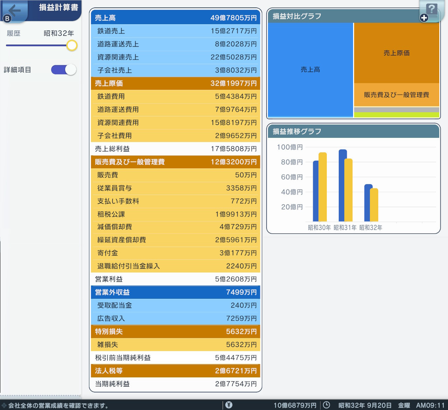The width and height of the screenshot is (448, 410).
Task: Click the 昭和31年 yellow bar
Action: [x=349, y=190]
